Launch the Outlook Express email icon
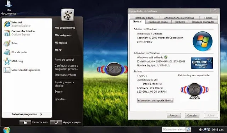The width and height of the screenshot is (227, 133). click(x=7, y=33)
